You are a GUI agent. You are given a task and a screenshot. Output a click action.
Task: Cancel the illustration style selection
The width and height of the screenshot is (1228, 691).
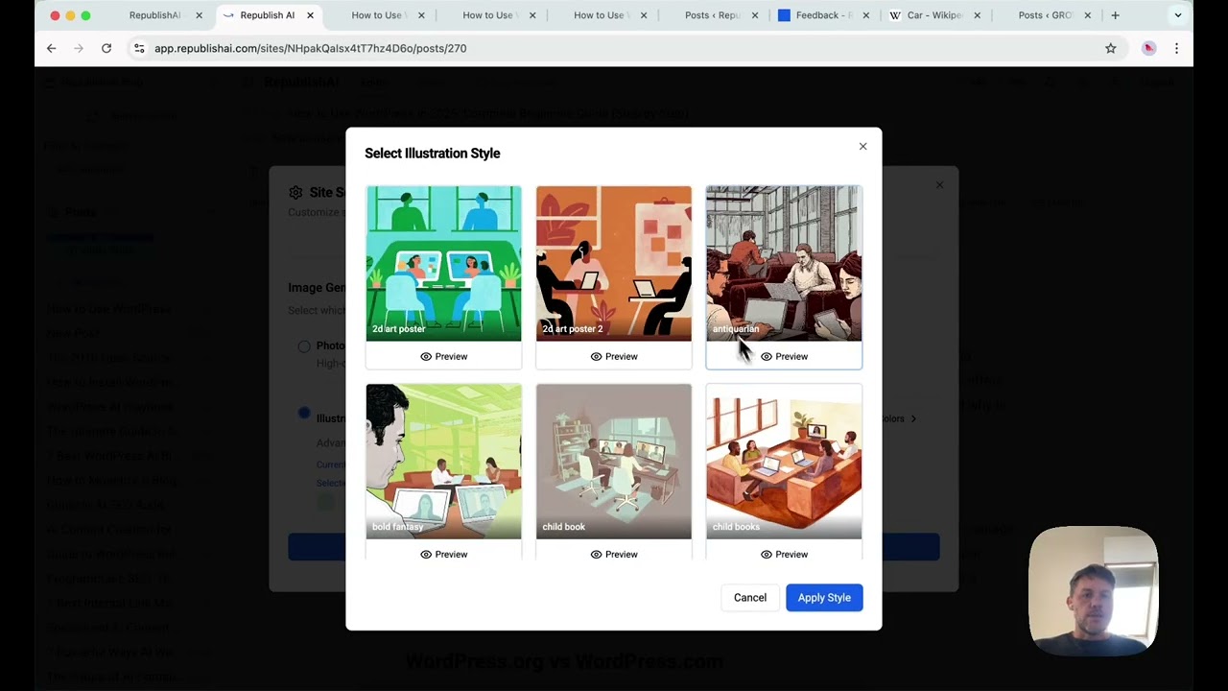coord(750,598)
